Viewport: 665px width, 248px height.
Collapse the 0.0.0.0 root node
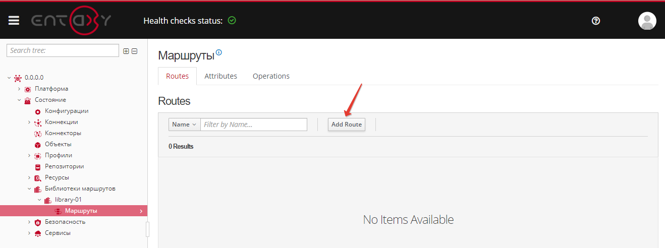9,78
